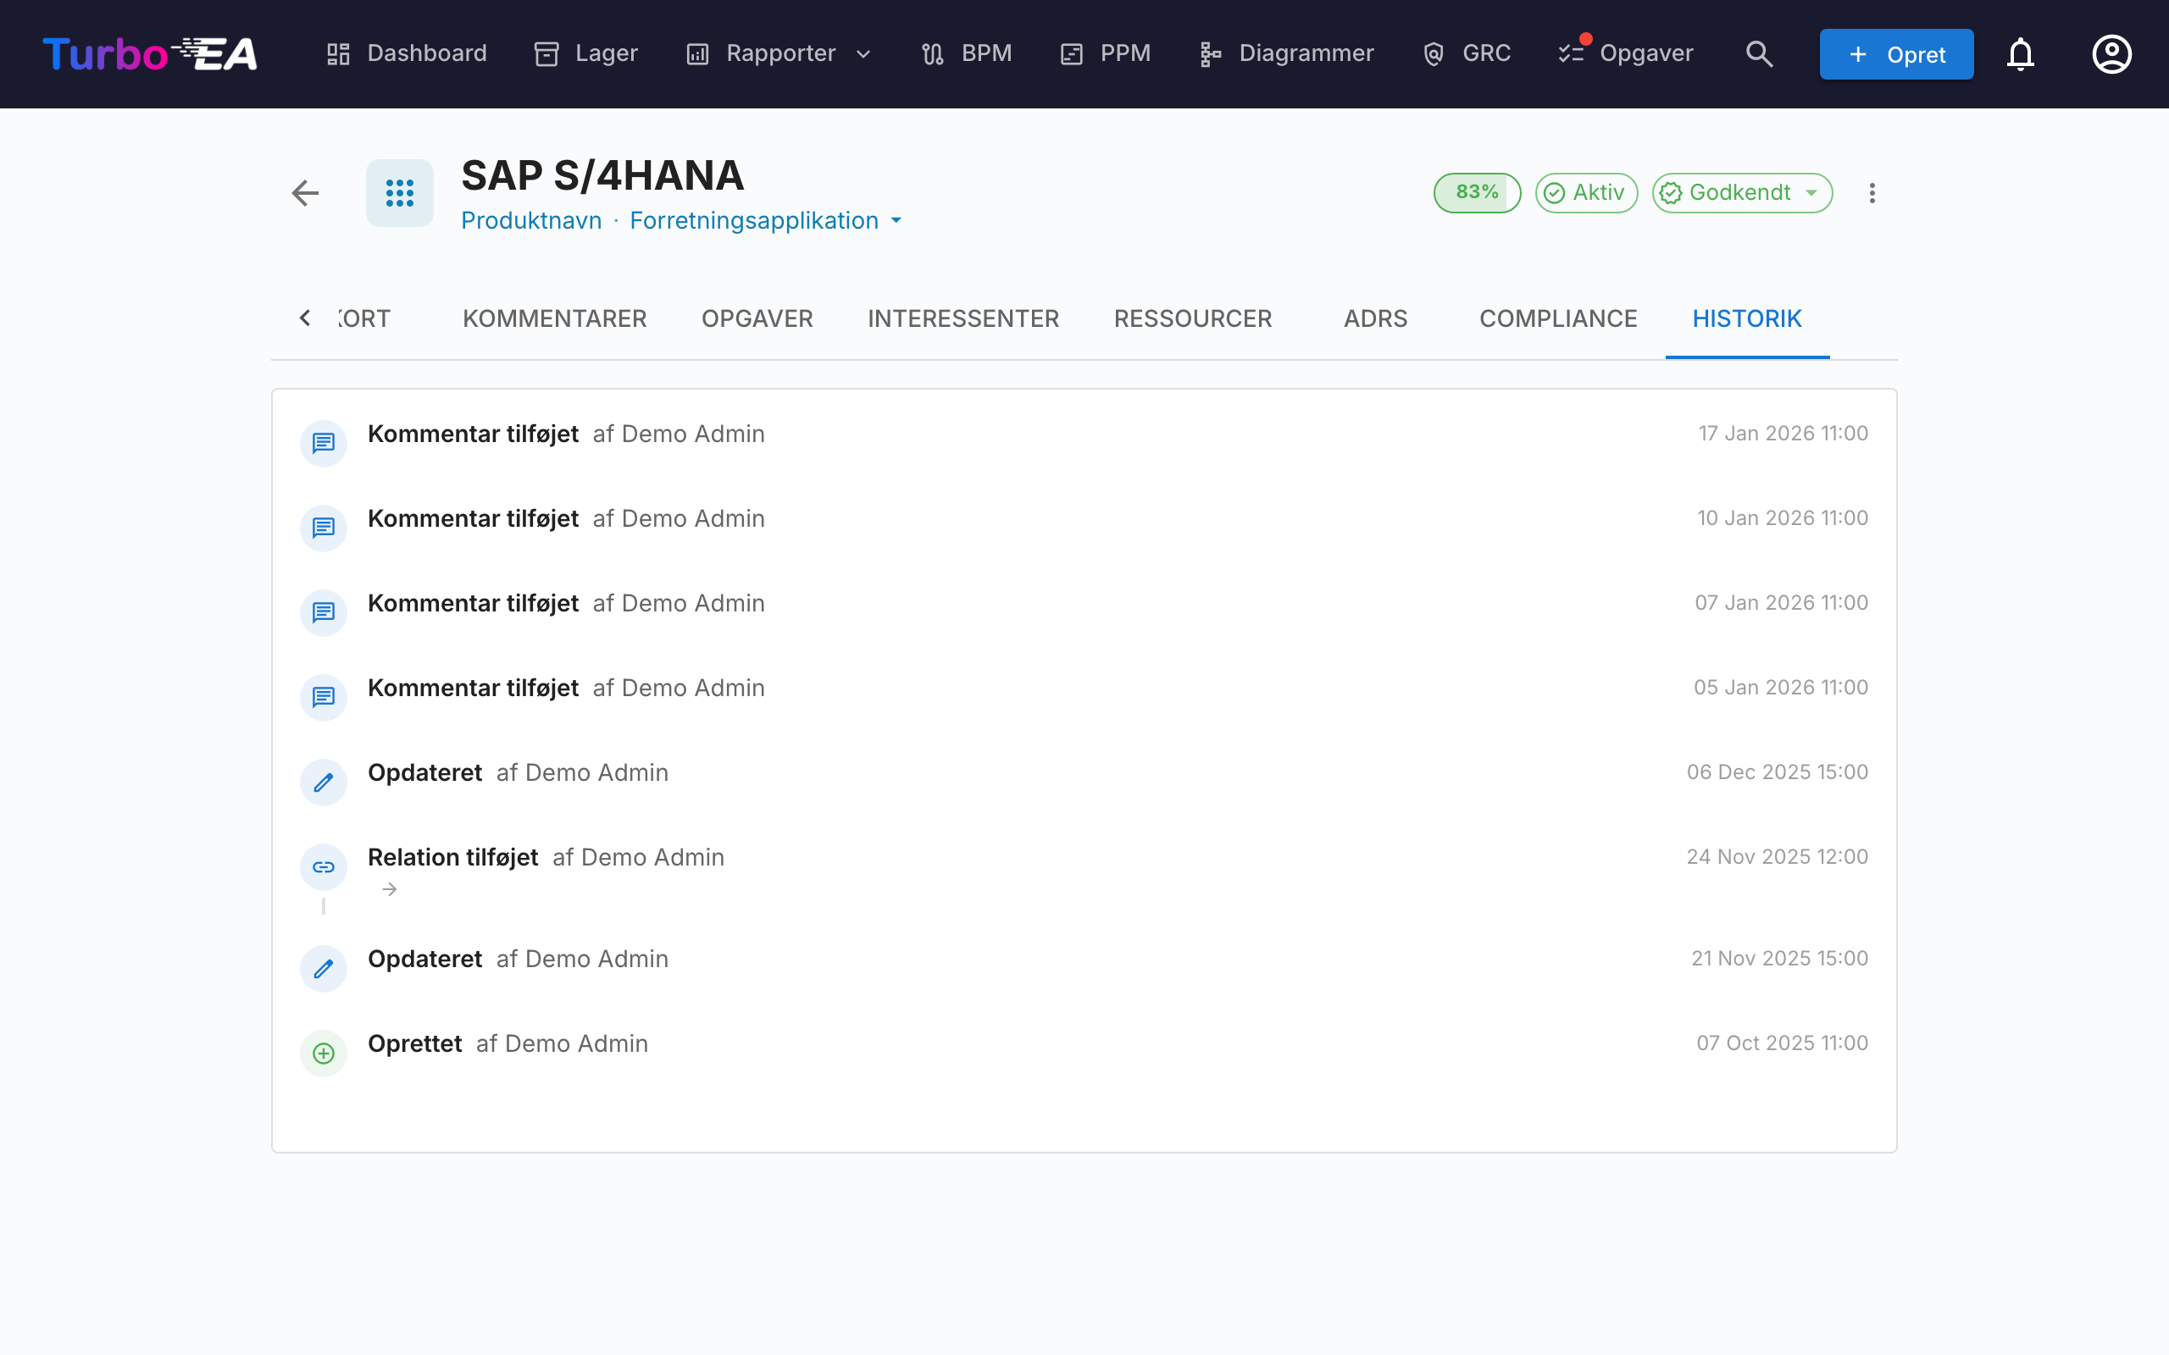Switch to the Kommentarer tab
The width and height of the screenshot is (2169, 1355).
point(555,318)
